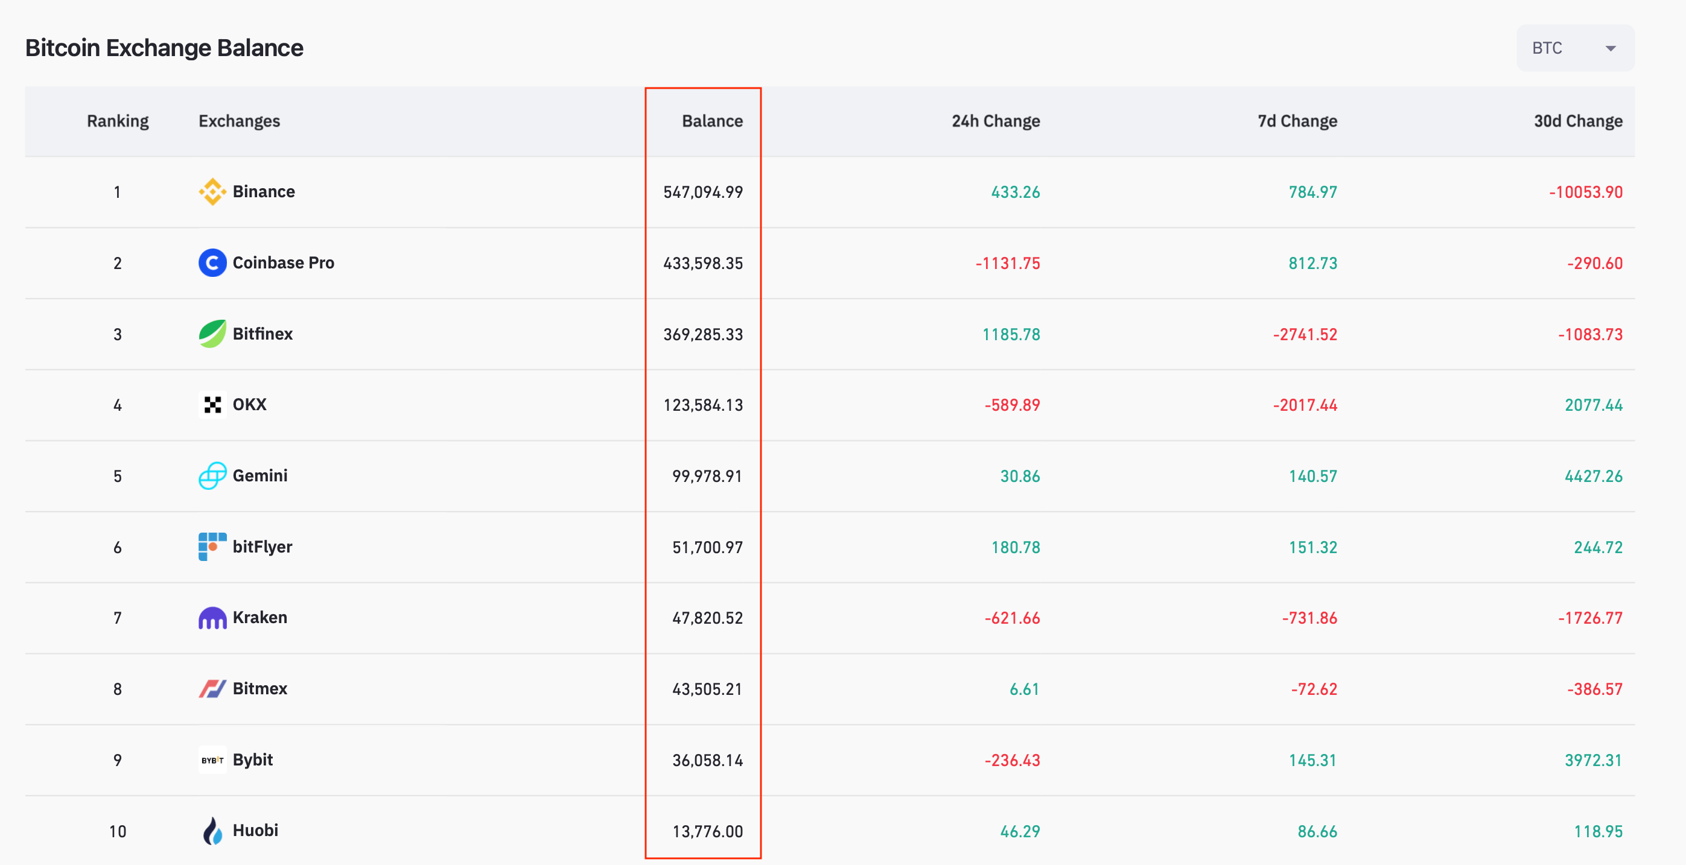
Task: Select Gemini balance 99,978.91
Action: (707, 477)
